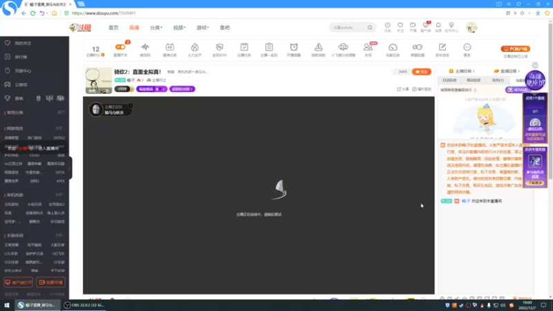Click the streamer avatar thumbnail
553x311 pixels.
[98, 81]
